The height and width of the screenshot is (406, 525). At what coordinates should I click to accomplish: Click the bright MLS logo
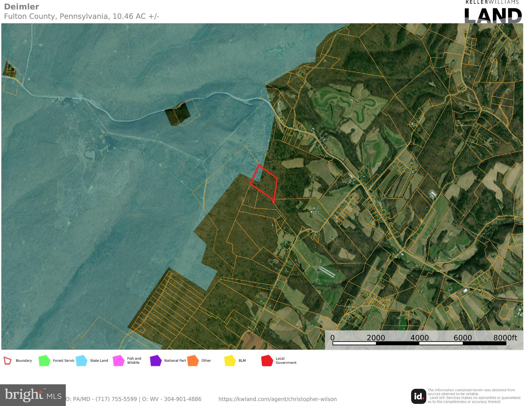33,395
